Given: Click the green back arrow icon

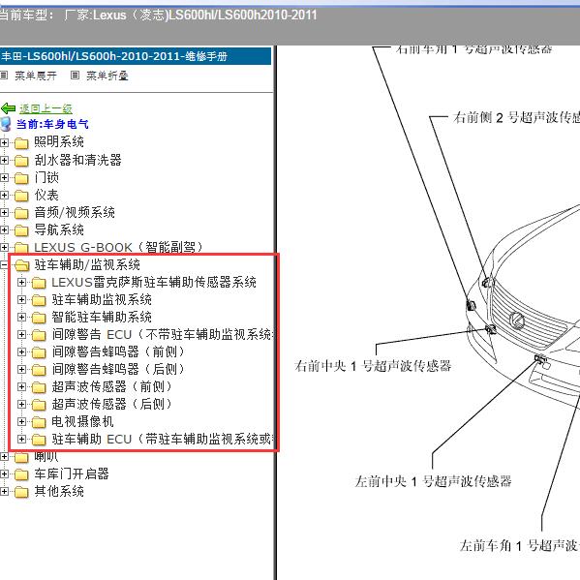Looking at the screenshot, I should point(8,108).
